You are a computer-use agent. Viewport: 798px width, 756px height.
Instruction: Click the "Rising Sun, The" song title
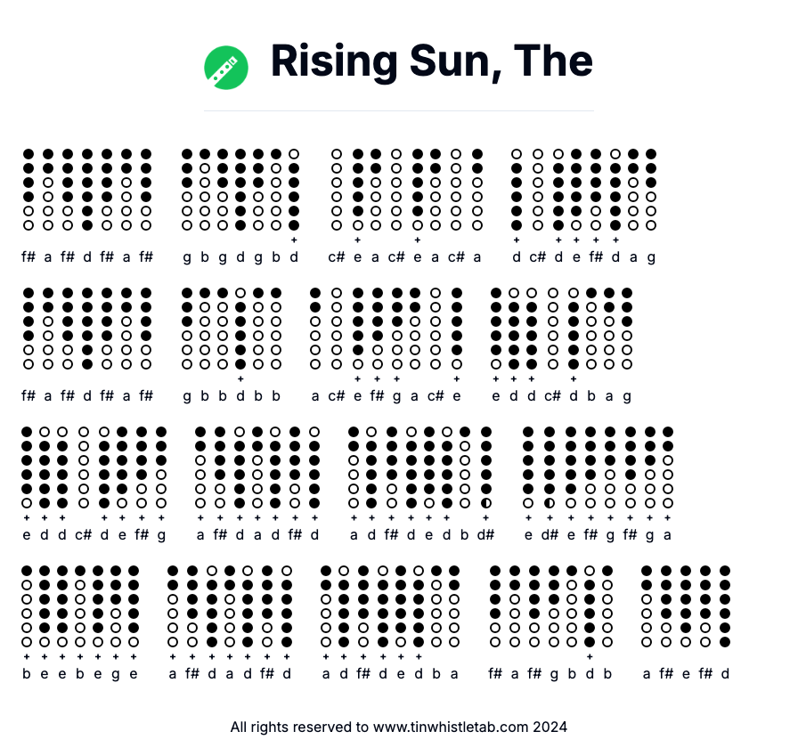click(432, 61)
